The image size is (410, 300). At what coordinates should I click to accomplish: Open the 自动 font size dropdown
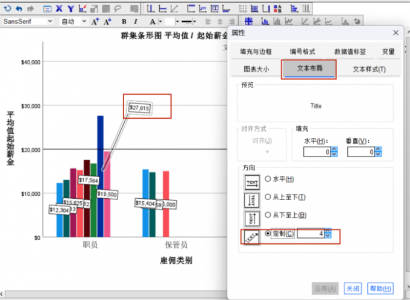[x=84, y=21]
